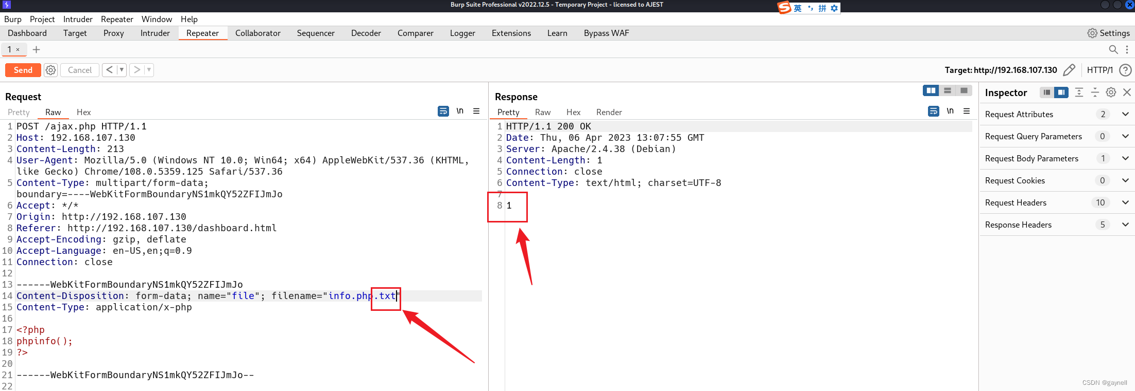Click HTTP/1 protocol selector
The height and width of the screenshot is (391, 1135).
tap(1100, 70)
